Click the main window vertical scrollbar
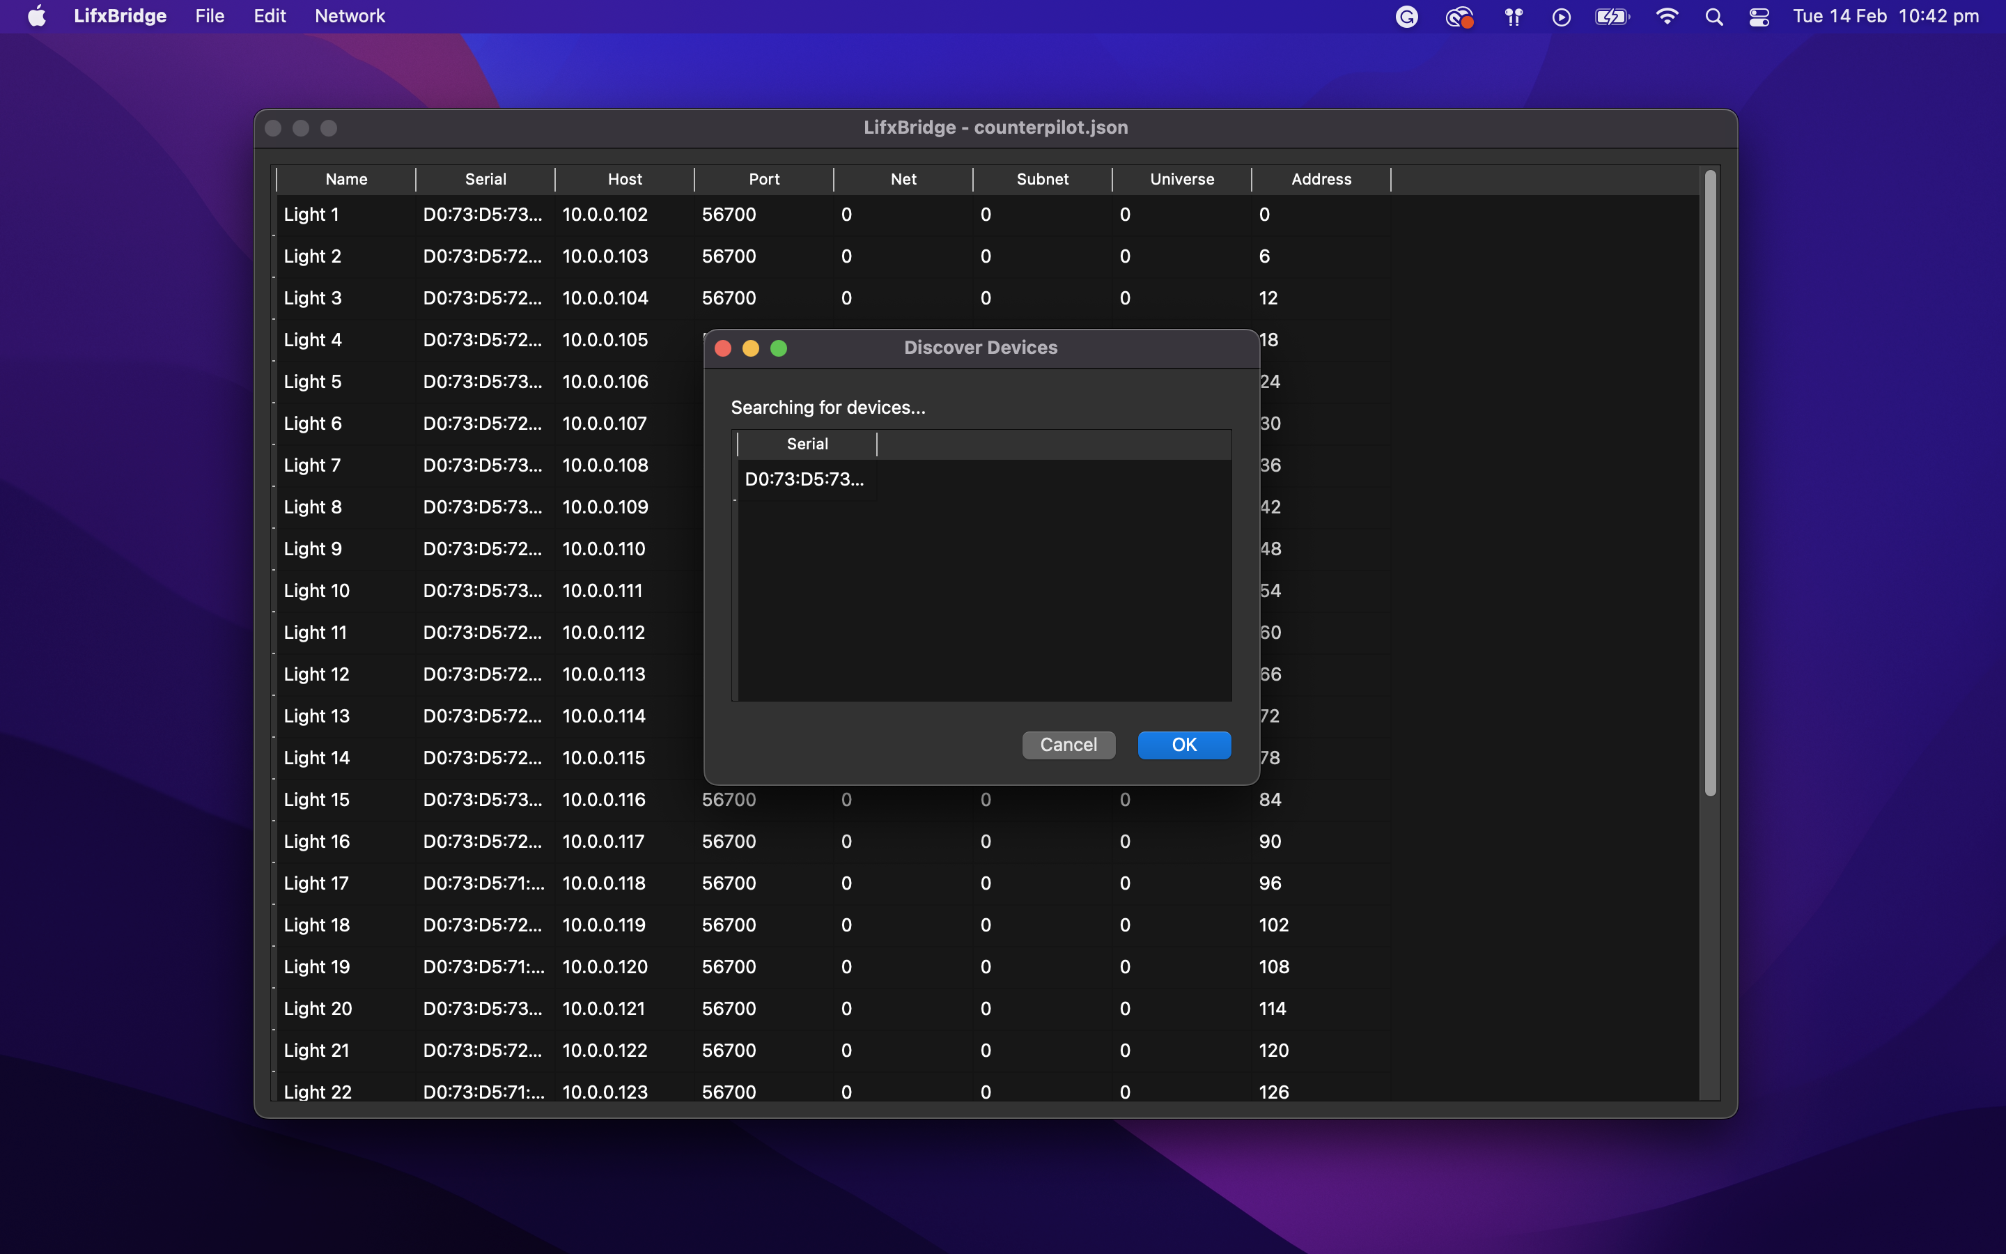This screenshot has height=1254, width=2006. click(x=1710, y=483)
